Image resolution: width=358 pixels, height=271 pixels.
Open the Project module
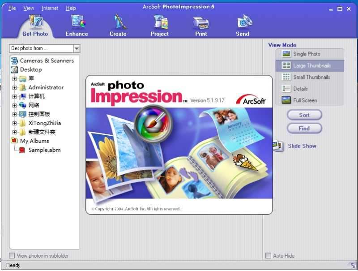pos(159,25)
